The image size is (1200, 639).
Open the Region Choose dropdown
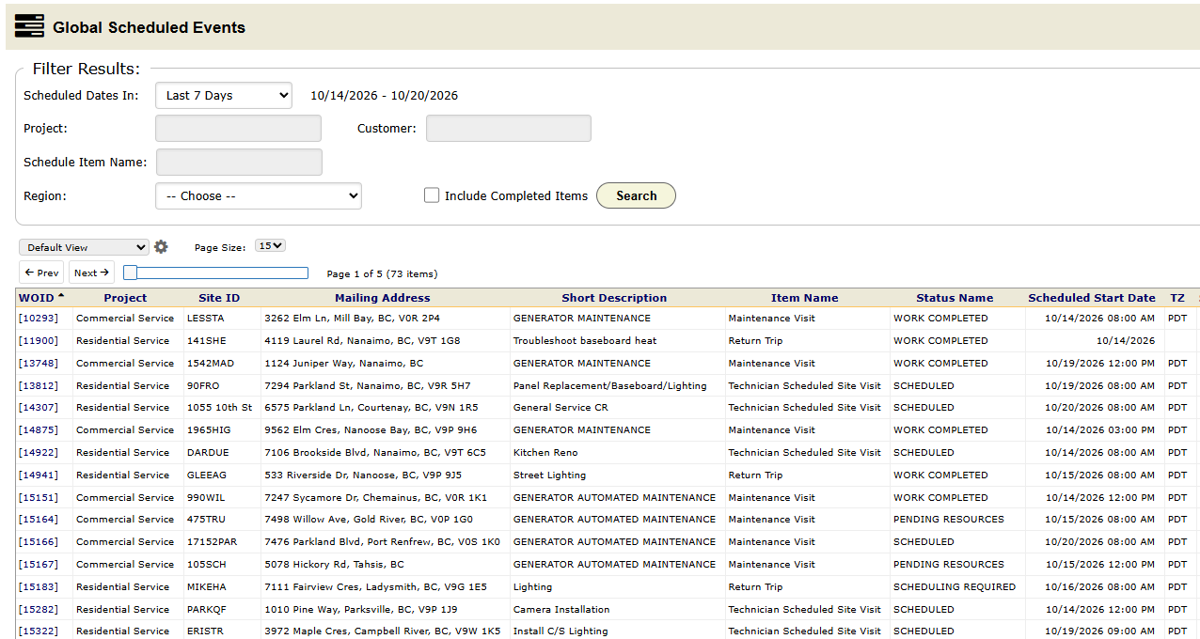tap(259, 195)
